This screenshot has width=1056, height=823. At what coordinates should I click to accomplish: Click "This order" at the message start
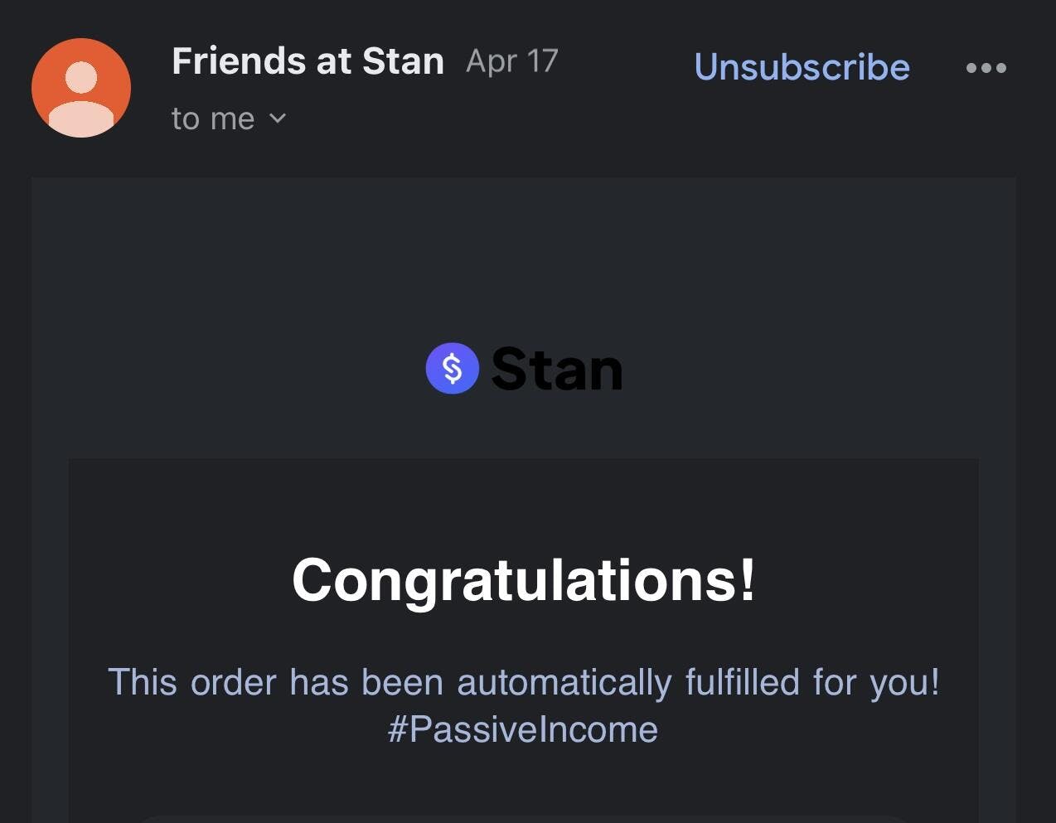point(191,683)
